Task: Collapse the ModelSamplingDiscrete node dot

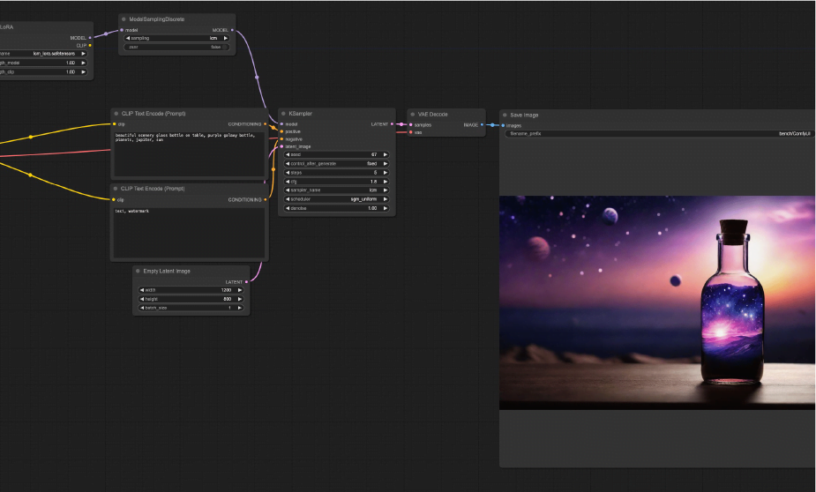Action: coord(124,19)
